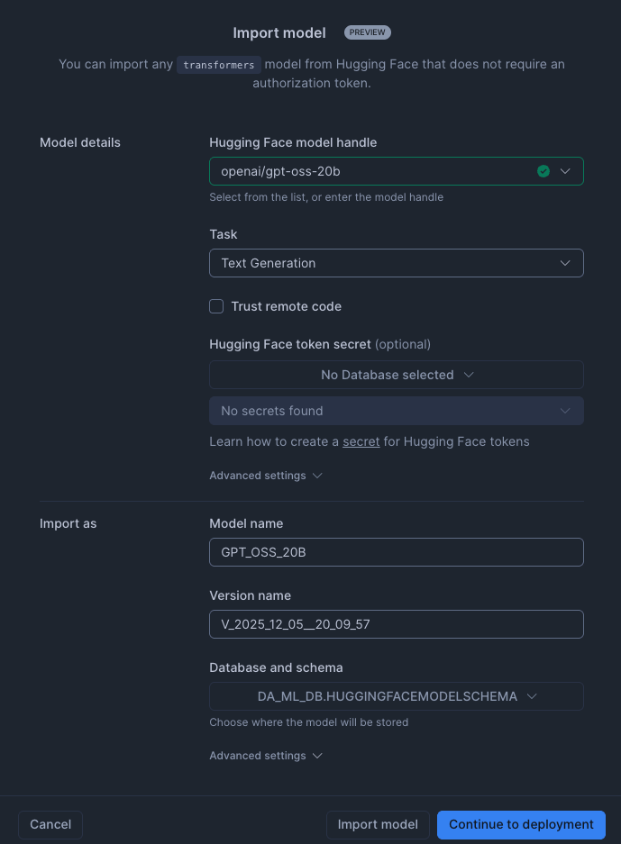Enable the Trust remote code checkbox
621x844 pixels.
pos(216,306)
